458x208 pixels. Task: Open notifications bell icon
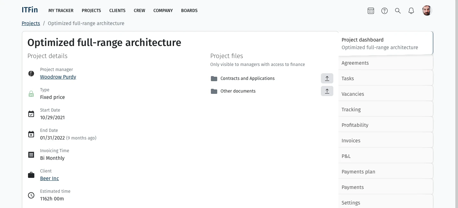411,11
